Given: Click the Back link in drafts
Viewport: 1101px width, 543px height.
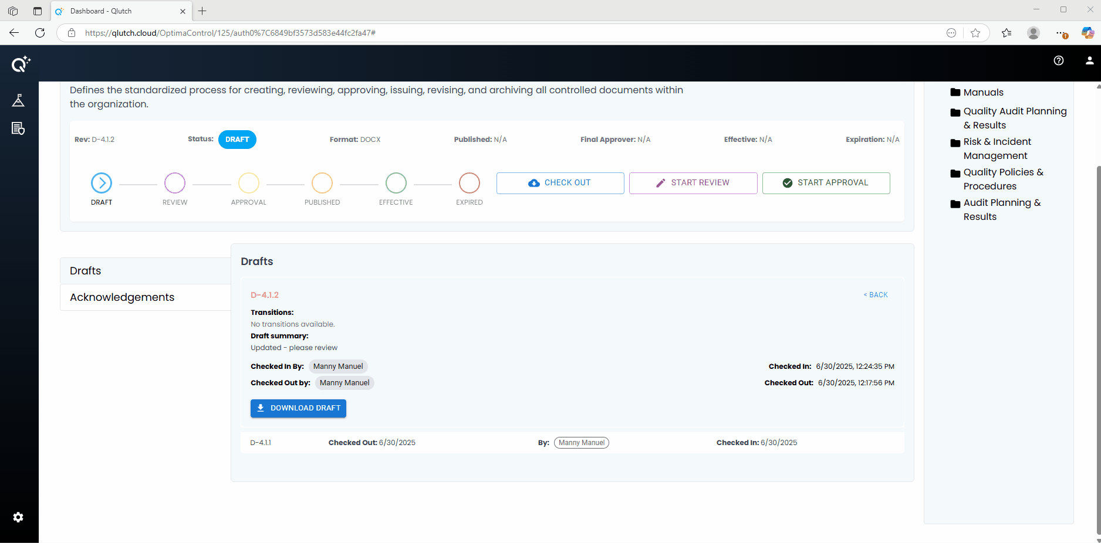Looking at the screenshot, I should click(876, 295).
